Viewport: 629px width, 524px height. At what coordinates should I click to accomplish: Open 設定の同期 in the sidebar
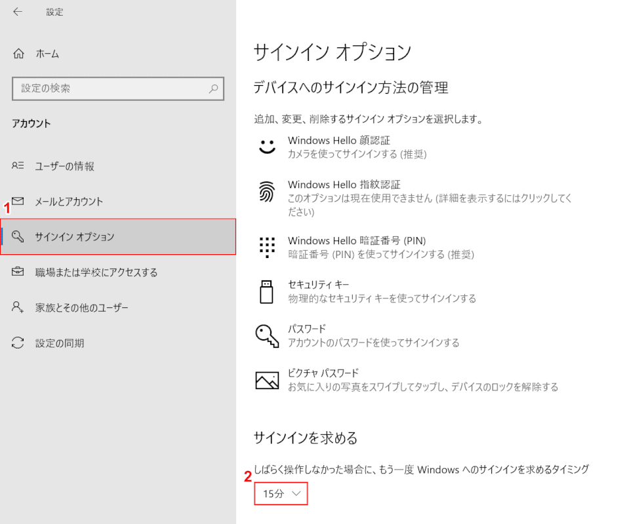click(x=118, y=343)
